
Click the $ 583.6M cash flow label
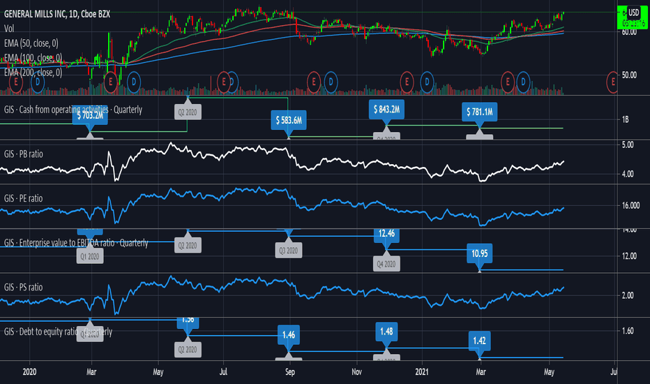click(x=289, y=120)
